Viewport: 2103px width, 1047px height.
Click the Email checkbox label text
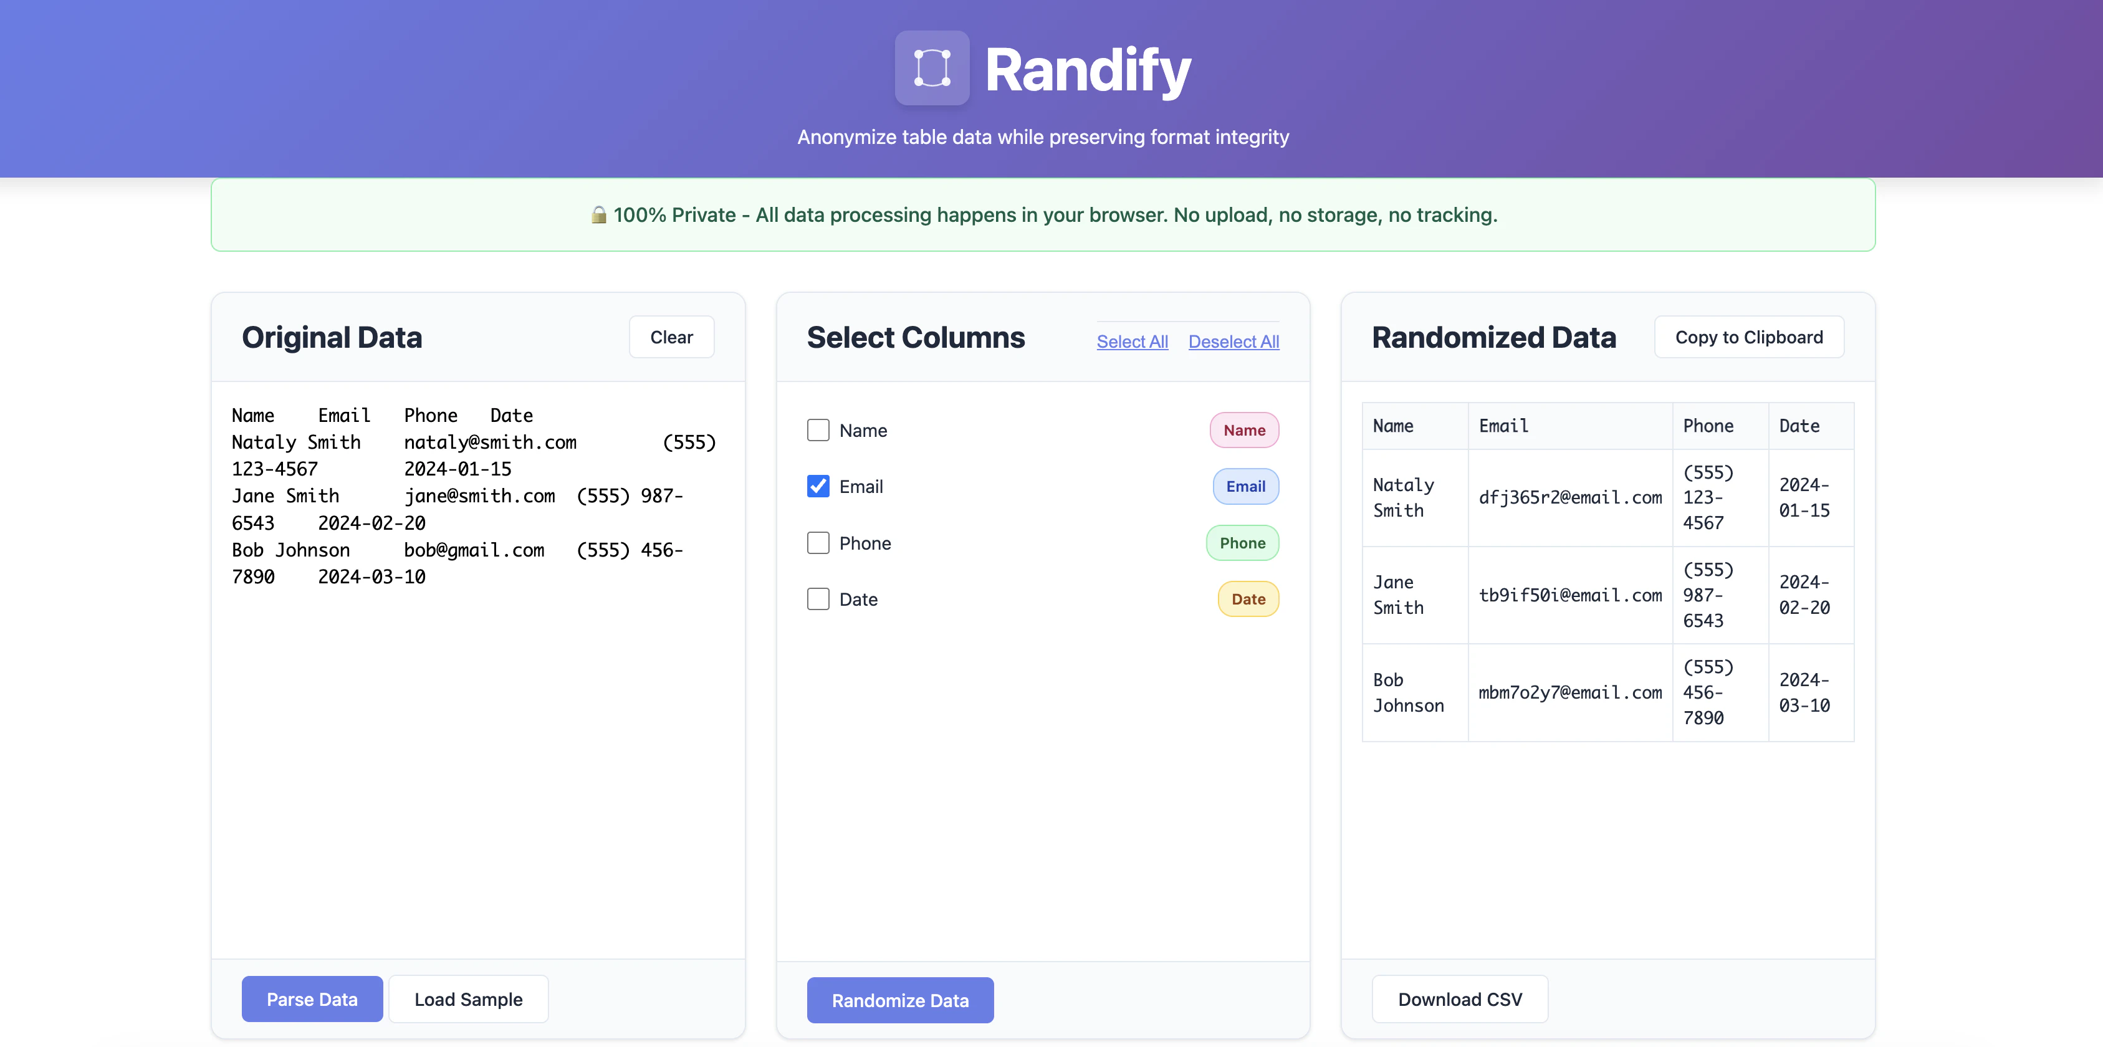coord(861,486)
